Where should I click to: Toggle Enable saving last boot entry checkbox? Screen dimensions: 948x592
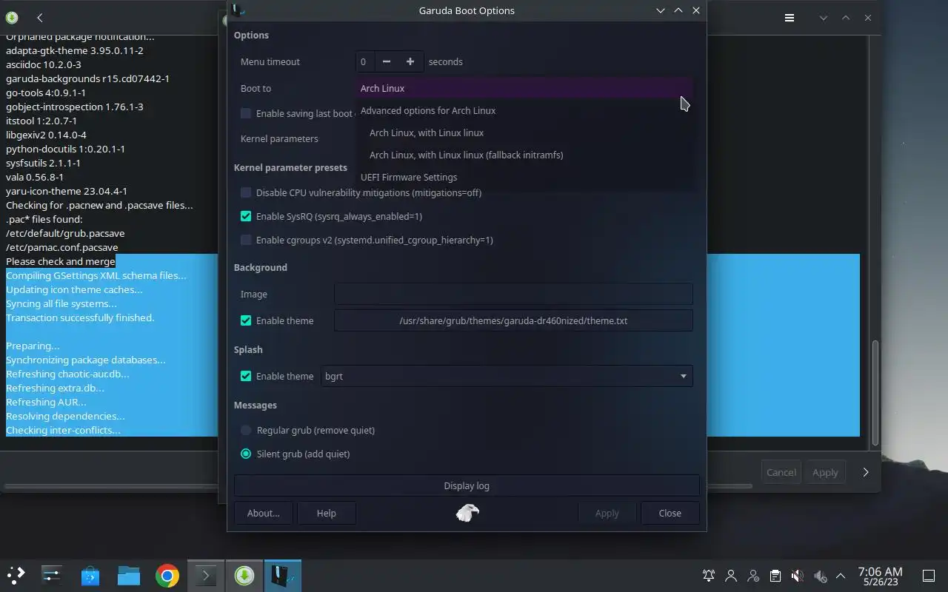(x=246, y=113)
